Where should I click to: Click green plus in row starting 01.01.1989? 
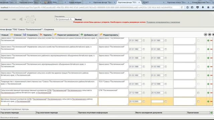click(208, 67)
